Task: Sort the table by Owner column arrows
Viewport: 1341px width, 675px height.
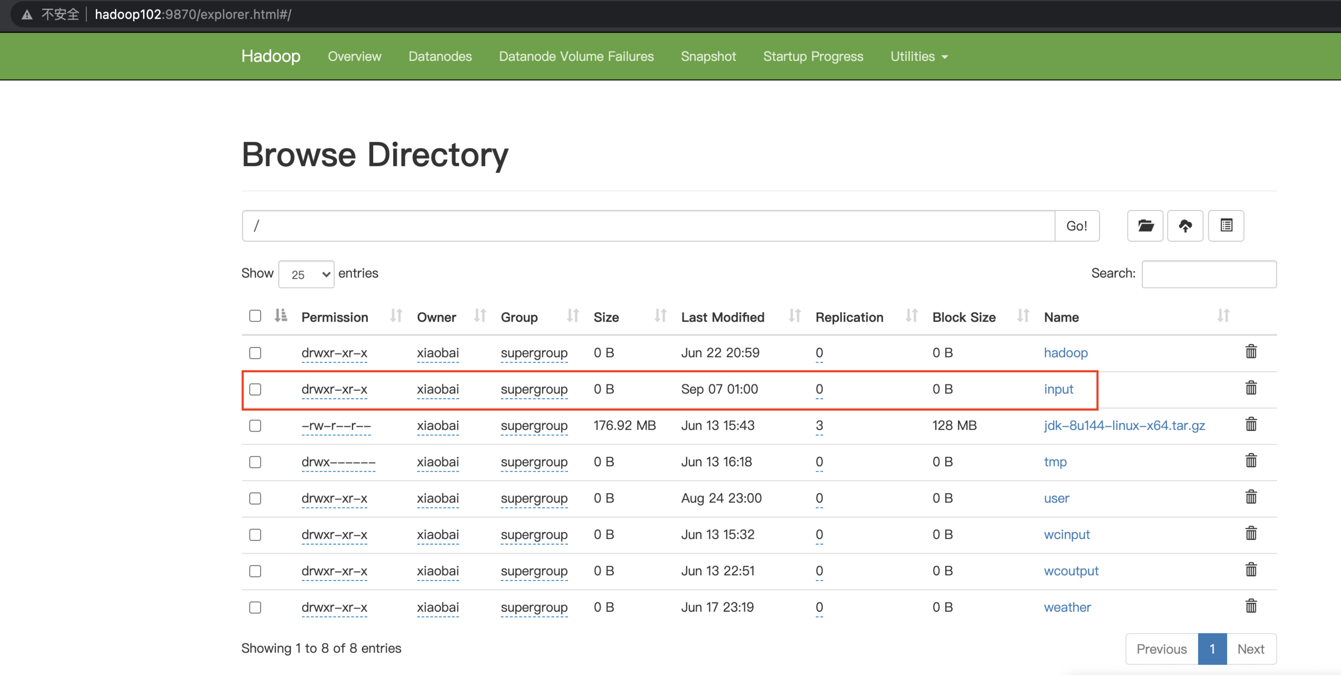Action: (x=480, y=316)
